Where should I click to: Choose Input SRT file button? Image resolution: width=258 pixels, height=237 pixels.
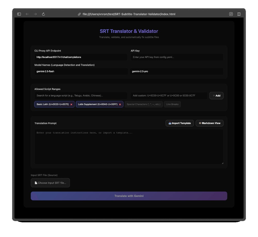pos(50,183)
